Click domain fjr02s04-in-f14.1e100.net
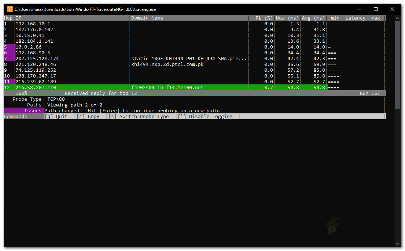Viewport: 405px width, 251px height. pyautogui.click(x=167, y=87)
